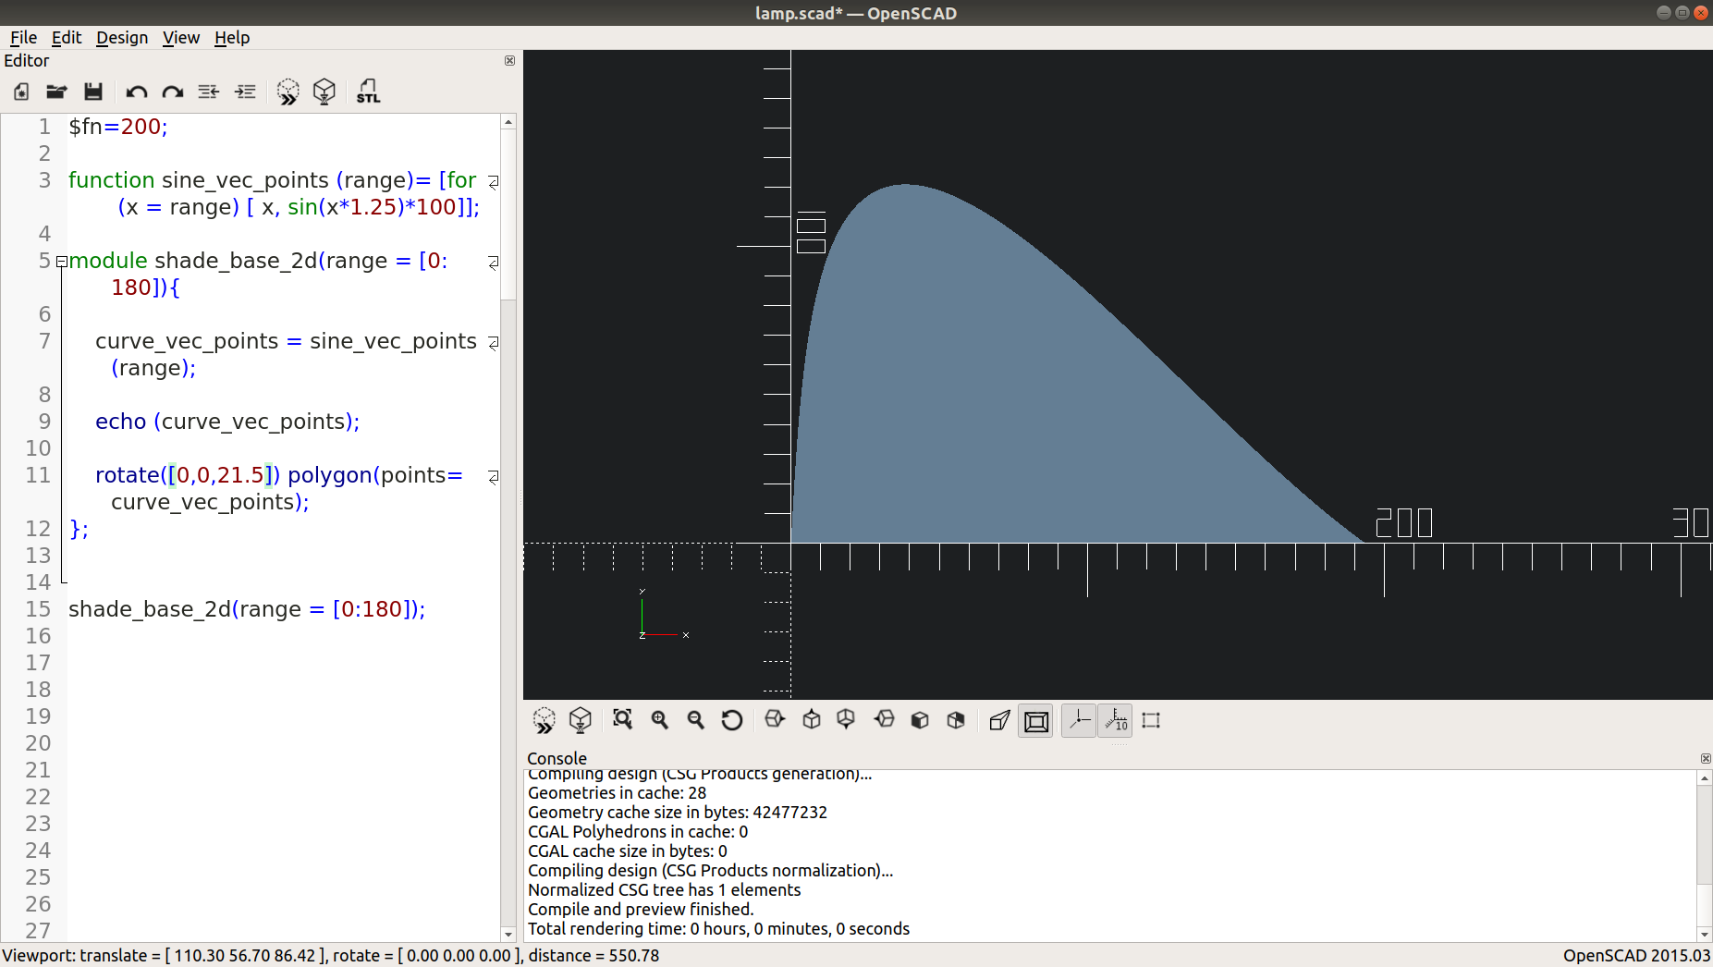
Task: Collapse the shade_base_2d module code fold
Action: coord(62,263)
